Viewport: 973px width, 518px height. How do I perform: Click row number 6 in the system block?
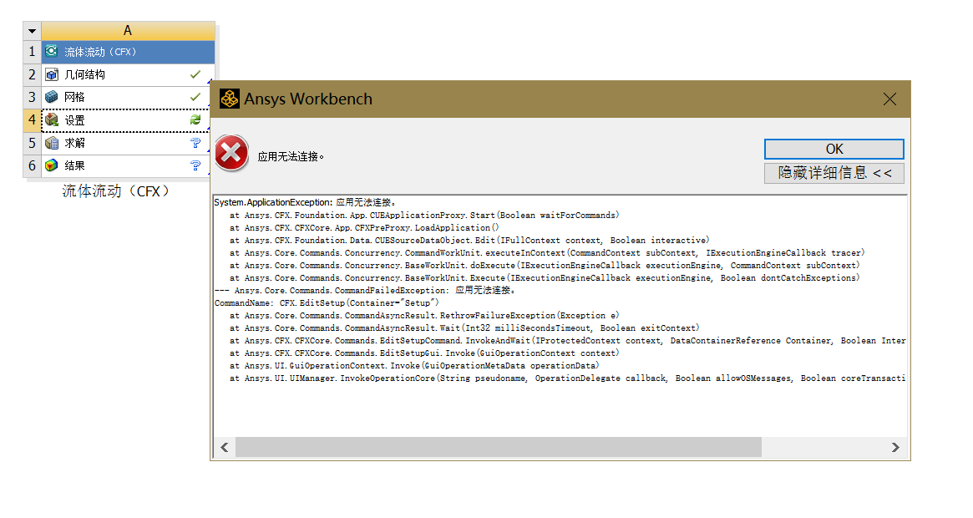coord(33,165)
